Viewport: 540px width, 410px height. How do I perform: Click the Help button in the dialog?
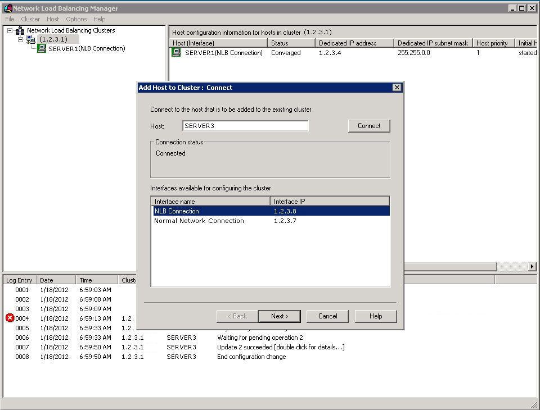pyautogui.click(x=376, y=316)
